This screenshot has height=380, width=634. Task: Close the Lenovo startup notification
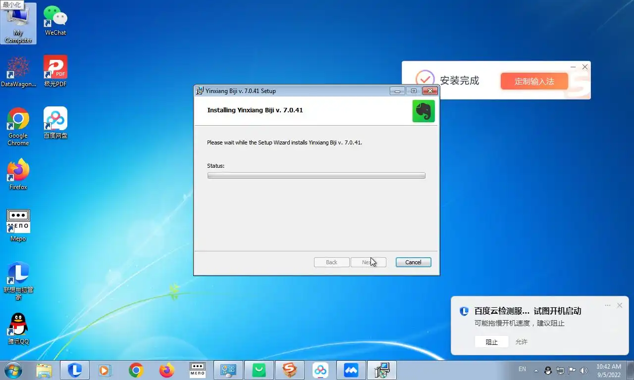[620, 305]
